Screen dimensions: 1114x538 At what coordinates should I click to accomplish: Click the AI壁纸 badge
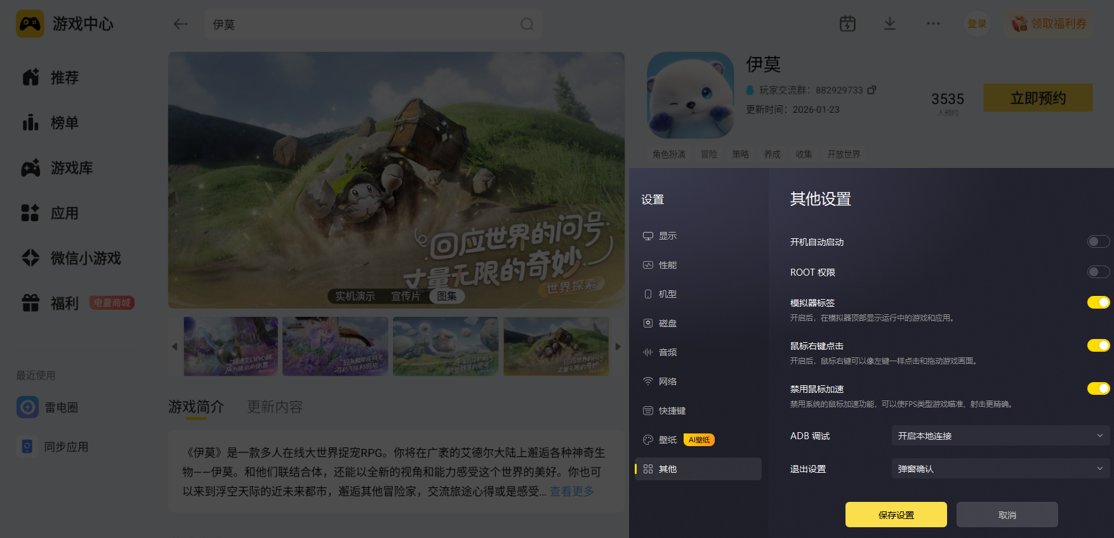pyautogui.click(x=699, y=440)
